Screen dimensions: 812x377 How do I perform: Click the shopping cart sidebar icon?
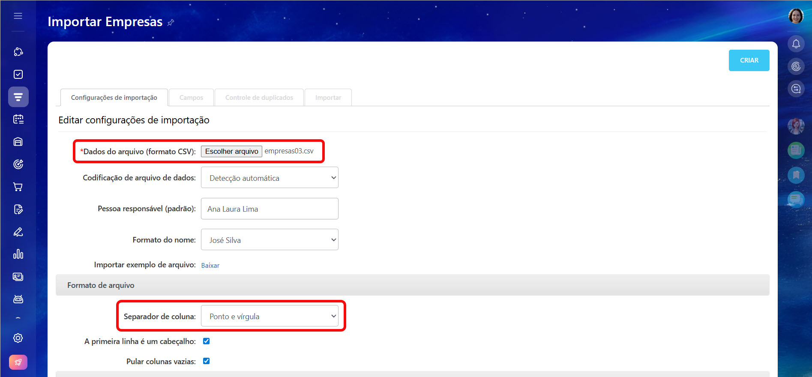click(x=18, y=187)
